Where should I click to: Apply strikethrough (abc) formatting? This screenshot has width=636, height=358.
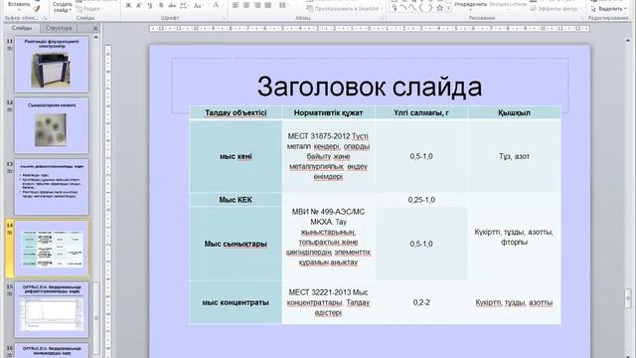[172, 6]
